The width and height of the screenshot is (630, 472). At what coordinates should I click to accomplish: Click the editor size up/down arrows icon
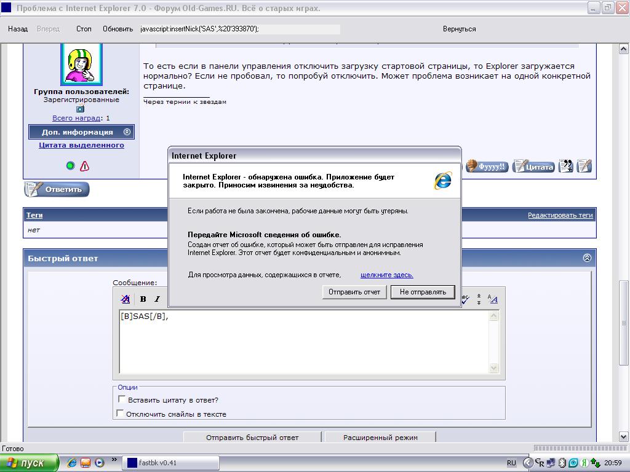[x=479, y=299]
